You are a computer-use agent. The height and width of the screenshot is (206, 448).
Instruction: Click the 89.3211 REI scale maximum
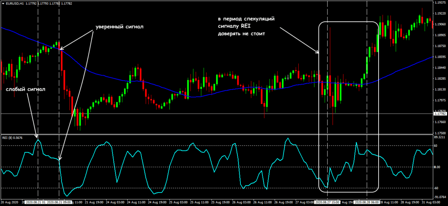440,137
